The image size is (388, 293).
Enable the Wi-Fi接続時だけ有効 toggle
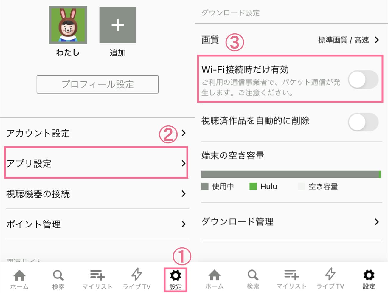[x=363, y=80]
